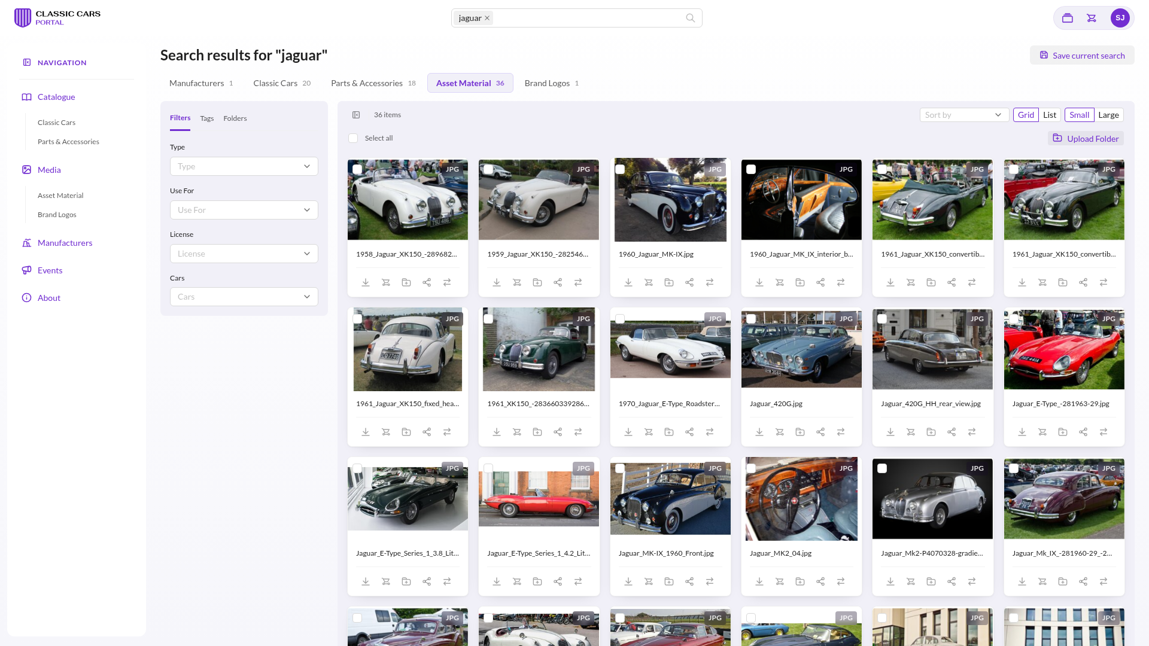This screenshot has height=646, width=1149.
Task: Click Save current search button
Action: [x=1082, y=55]
